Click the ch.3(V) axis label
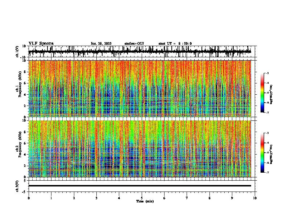This screenshot has height=222, width=287. (17, 186)
